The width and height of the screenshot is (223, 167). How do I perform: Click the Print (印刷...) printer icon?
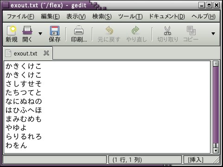[x=79, y=31]
